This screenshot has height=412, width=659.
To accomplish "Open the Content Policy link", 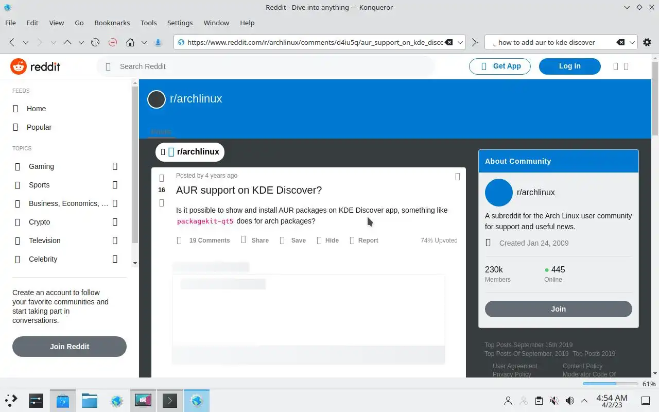I will [x=582, y=366].
